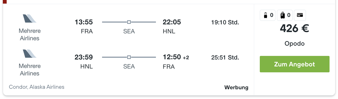Select the 426 € price

click(x=295, y=28)
